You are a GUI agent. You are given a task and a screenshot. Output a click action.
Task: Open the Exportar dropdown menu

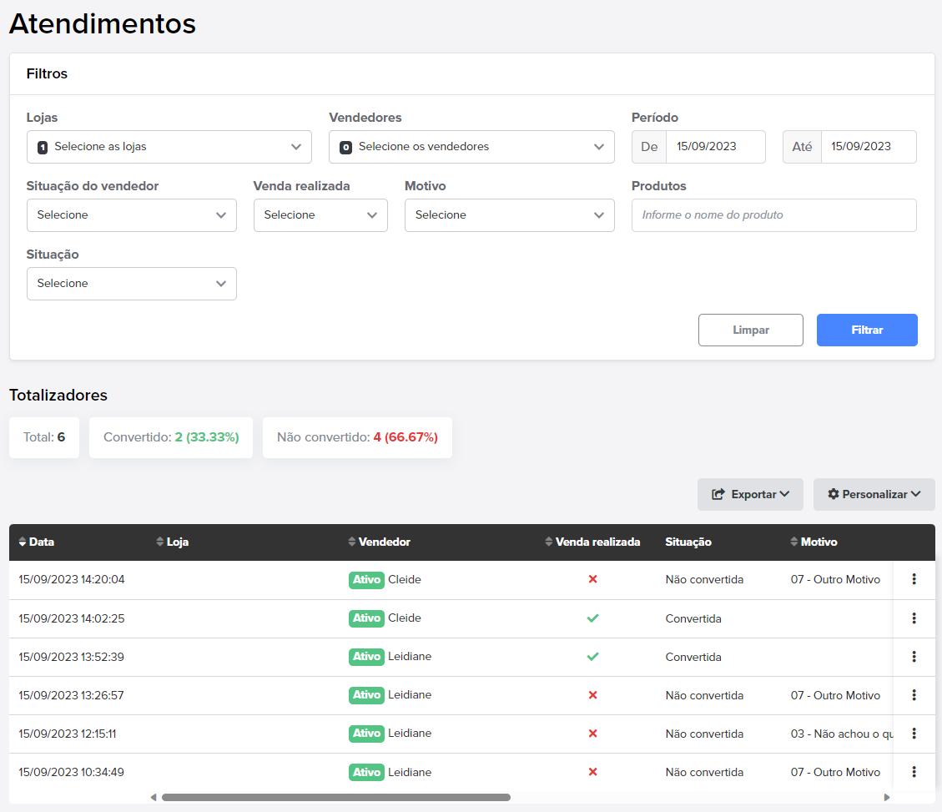[x=750, y=494]
